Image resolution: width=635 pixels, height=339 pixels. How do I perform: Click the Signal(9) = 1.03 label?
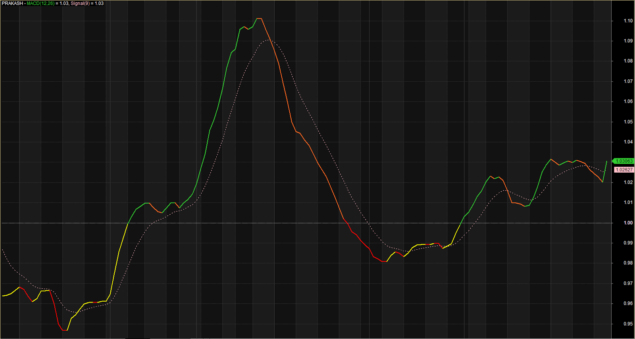click(87, 3)
